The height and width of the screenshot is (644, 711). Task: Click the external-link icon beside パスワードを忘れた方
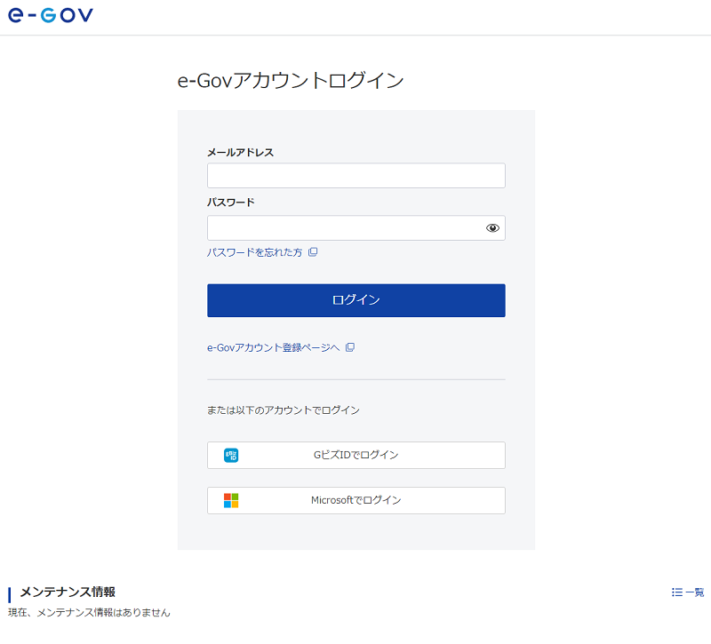[x=313, y=252]
